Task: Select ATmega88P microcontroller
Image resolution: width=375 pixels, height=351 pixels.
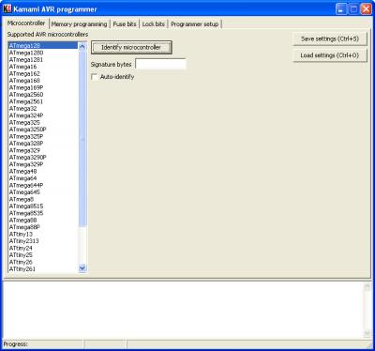Action: 43,227
